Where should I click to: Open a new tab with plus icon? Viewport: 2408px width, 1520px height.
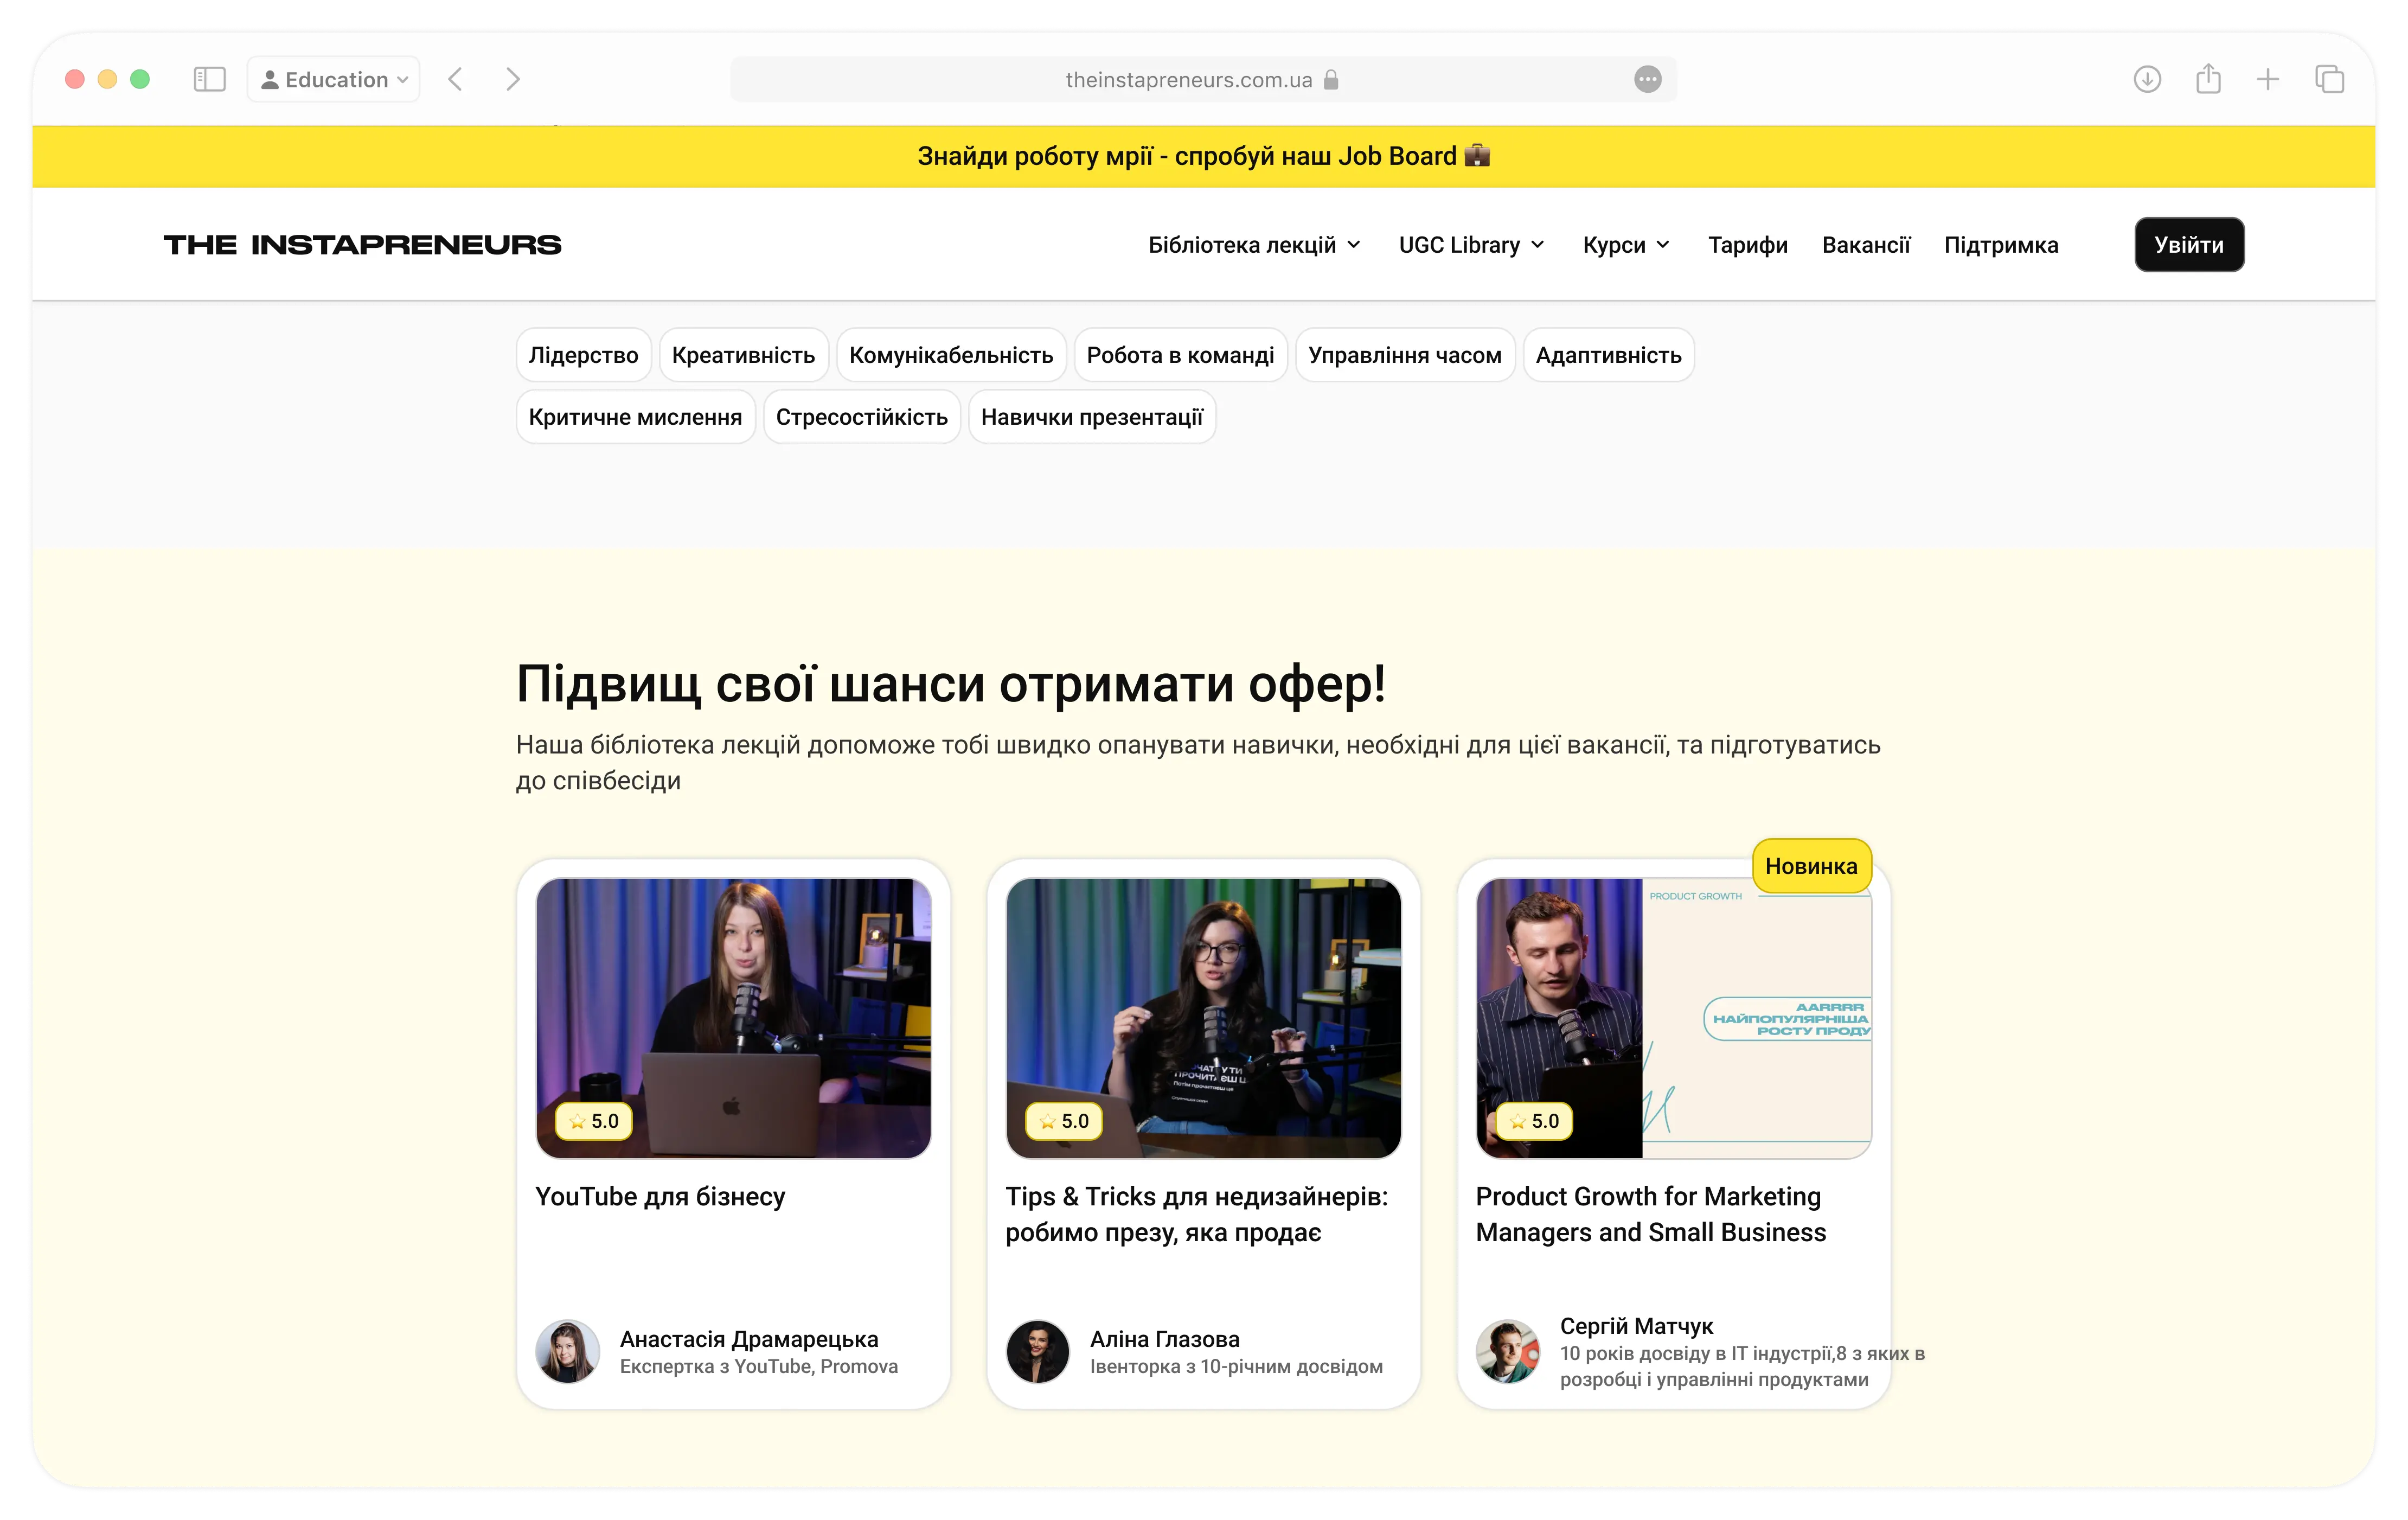(x=2268, y=79)
